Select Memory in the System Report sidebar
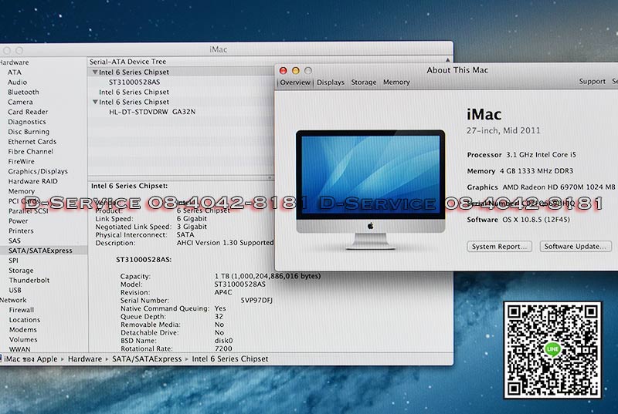The image size is (618, 414). tap(22, 191)
